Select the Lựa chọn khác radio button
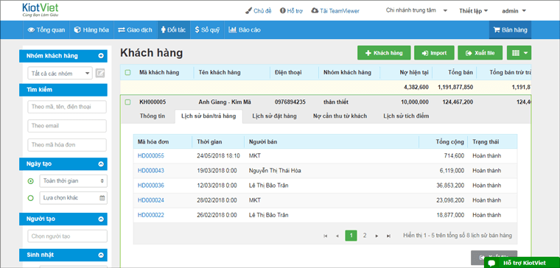The image size is (560, 268). point(31,198)
